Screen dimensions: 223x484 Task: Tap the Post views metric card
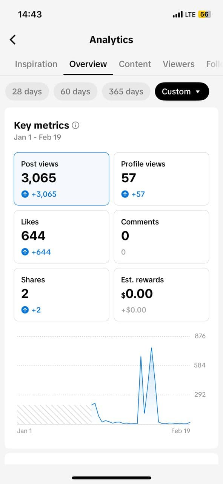pyautogui.click(x=62, y=178)
